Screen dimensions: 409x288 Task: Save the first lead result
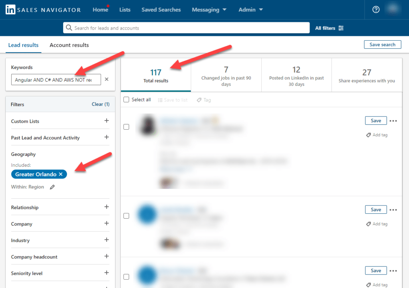(x=376, y=120)
